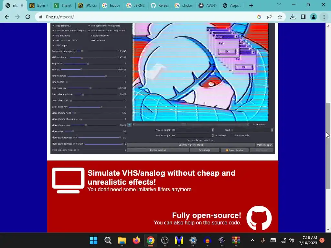Open File Explorer from the taskbar
This screenshot has width=331, height=248.
(122, 240)
